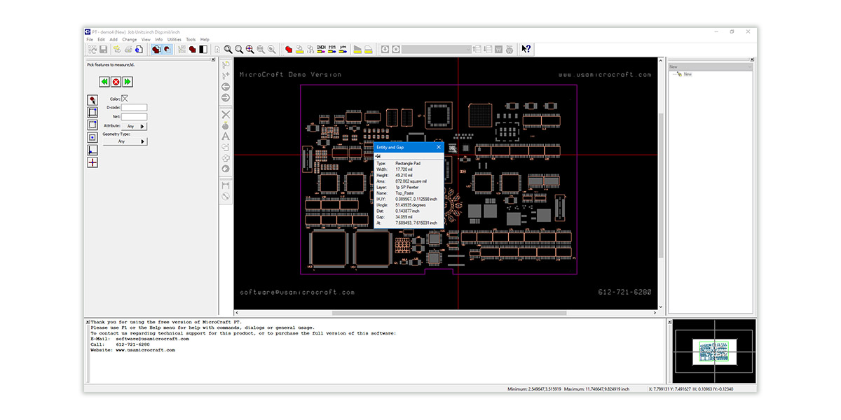This screenshot has height=420, width=841.
Task: Click the green forward double-arrow button
Action: [x=128, y=82]
